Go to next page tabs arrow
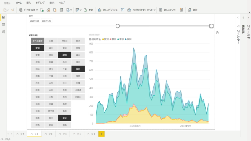The height and width of the screenshot is (141, 251). pos(11,134)
